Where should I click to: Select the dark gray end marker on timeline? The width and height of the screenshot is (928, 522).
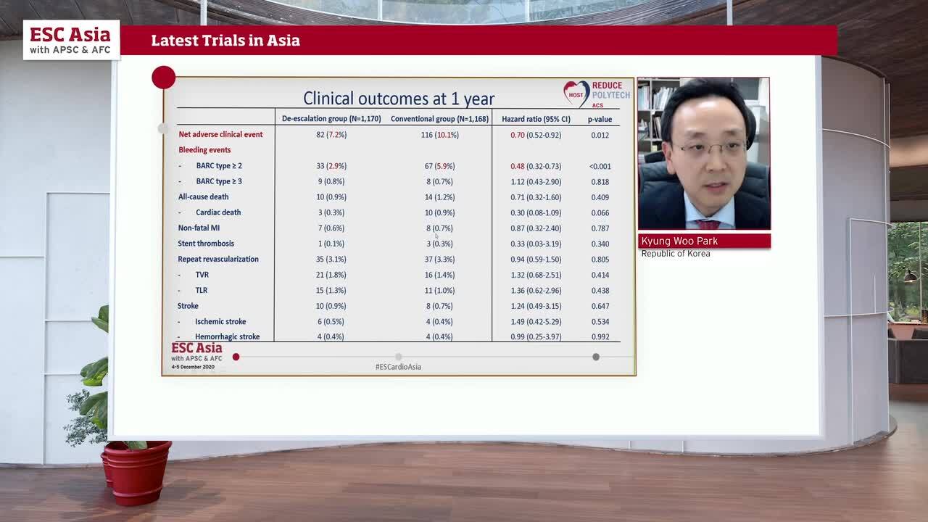pos(596,357)
